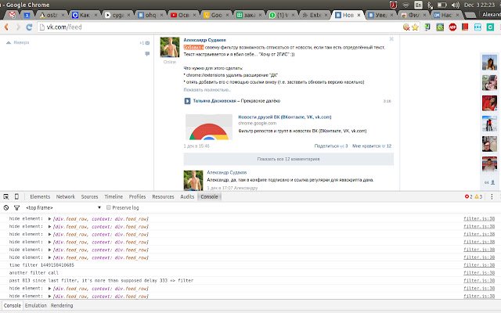501x313 pixels.
Task: Switch to the 'Exte' extensions browser tab
Action: 313,15
